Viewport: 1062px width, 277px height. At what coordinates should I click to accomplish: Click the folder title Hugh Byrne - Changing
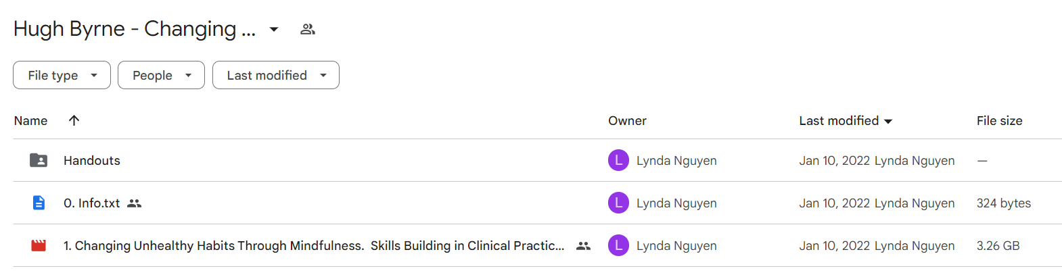(135, 29)
